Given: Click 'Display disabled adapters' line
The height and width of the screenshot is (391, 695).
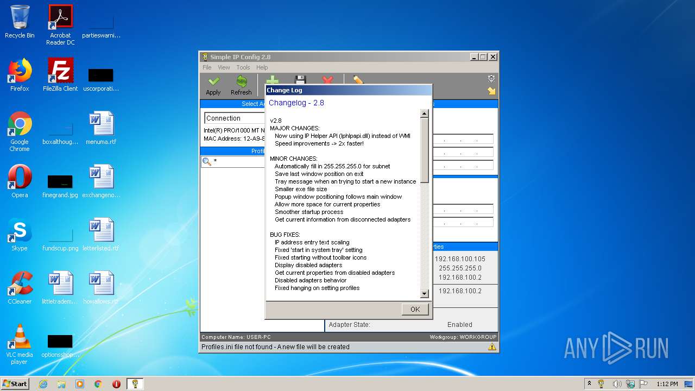Looking at the screenshot, I should pos(308,265).
